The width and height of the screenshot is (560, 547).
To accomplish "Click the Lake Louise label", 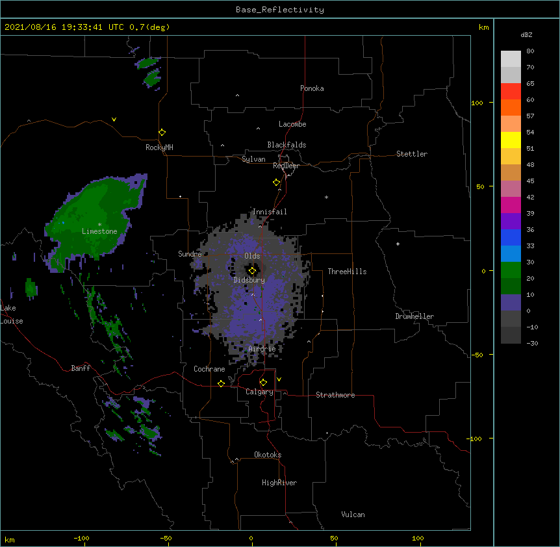I will 12,314.
